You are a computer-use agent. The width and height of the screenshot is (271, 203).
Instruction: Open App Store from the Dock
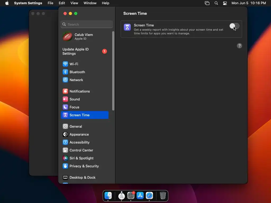click(x=140, y=196)
